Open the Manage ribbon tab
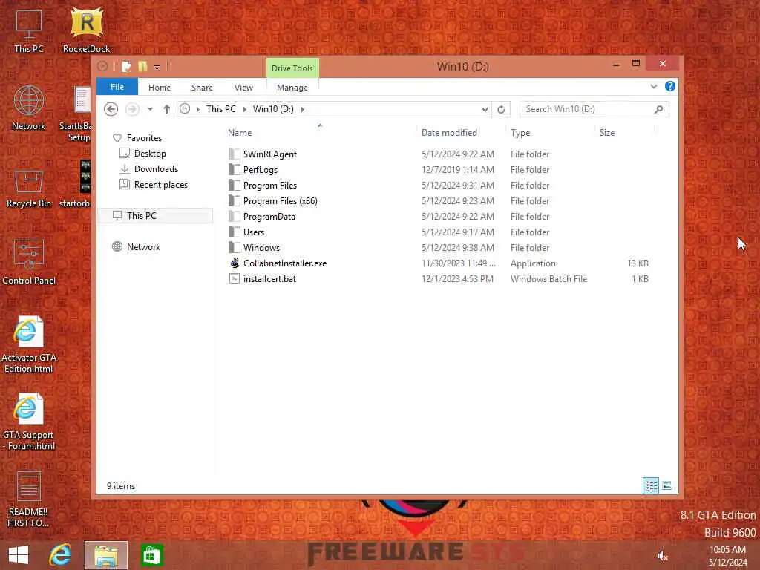The width and height of the screenshot is (760, 570). tap(292, 88)
